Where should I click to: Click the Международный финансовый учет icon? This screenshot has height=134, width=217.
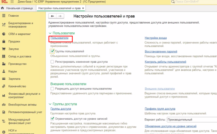4,121
